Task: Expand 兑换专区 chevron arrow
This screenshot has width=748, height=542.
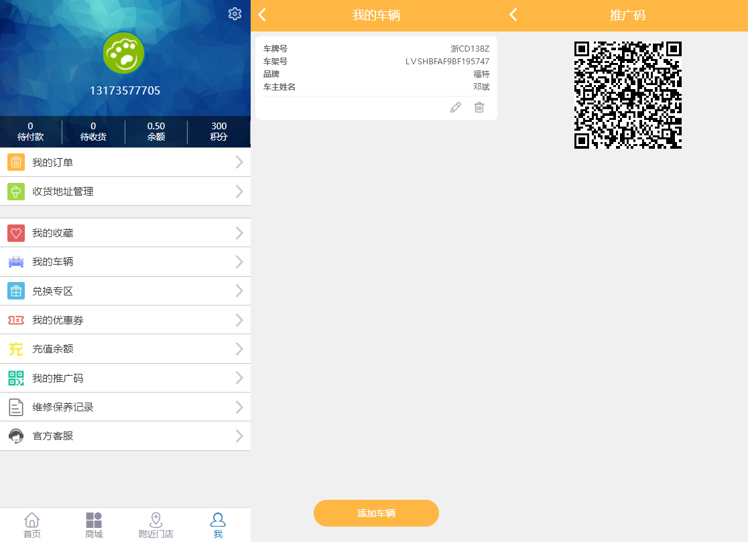Action: 239,291
